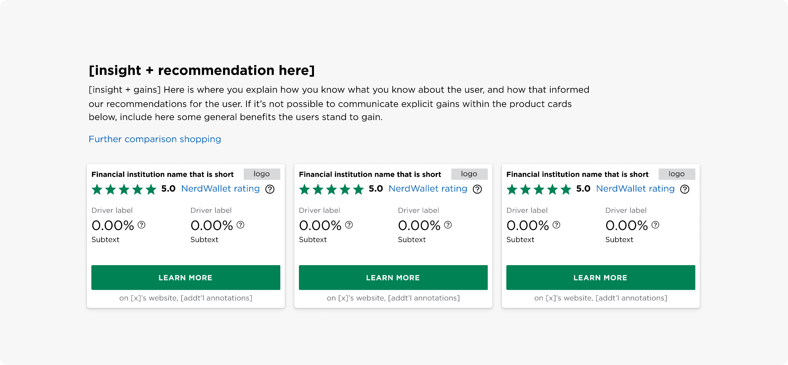Click help icon beside third card's NerdWallet rating
Viewport: 788px width, 365px height.
click(684, 189)
